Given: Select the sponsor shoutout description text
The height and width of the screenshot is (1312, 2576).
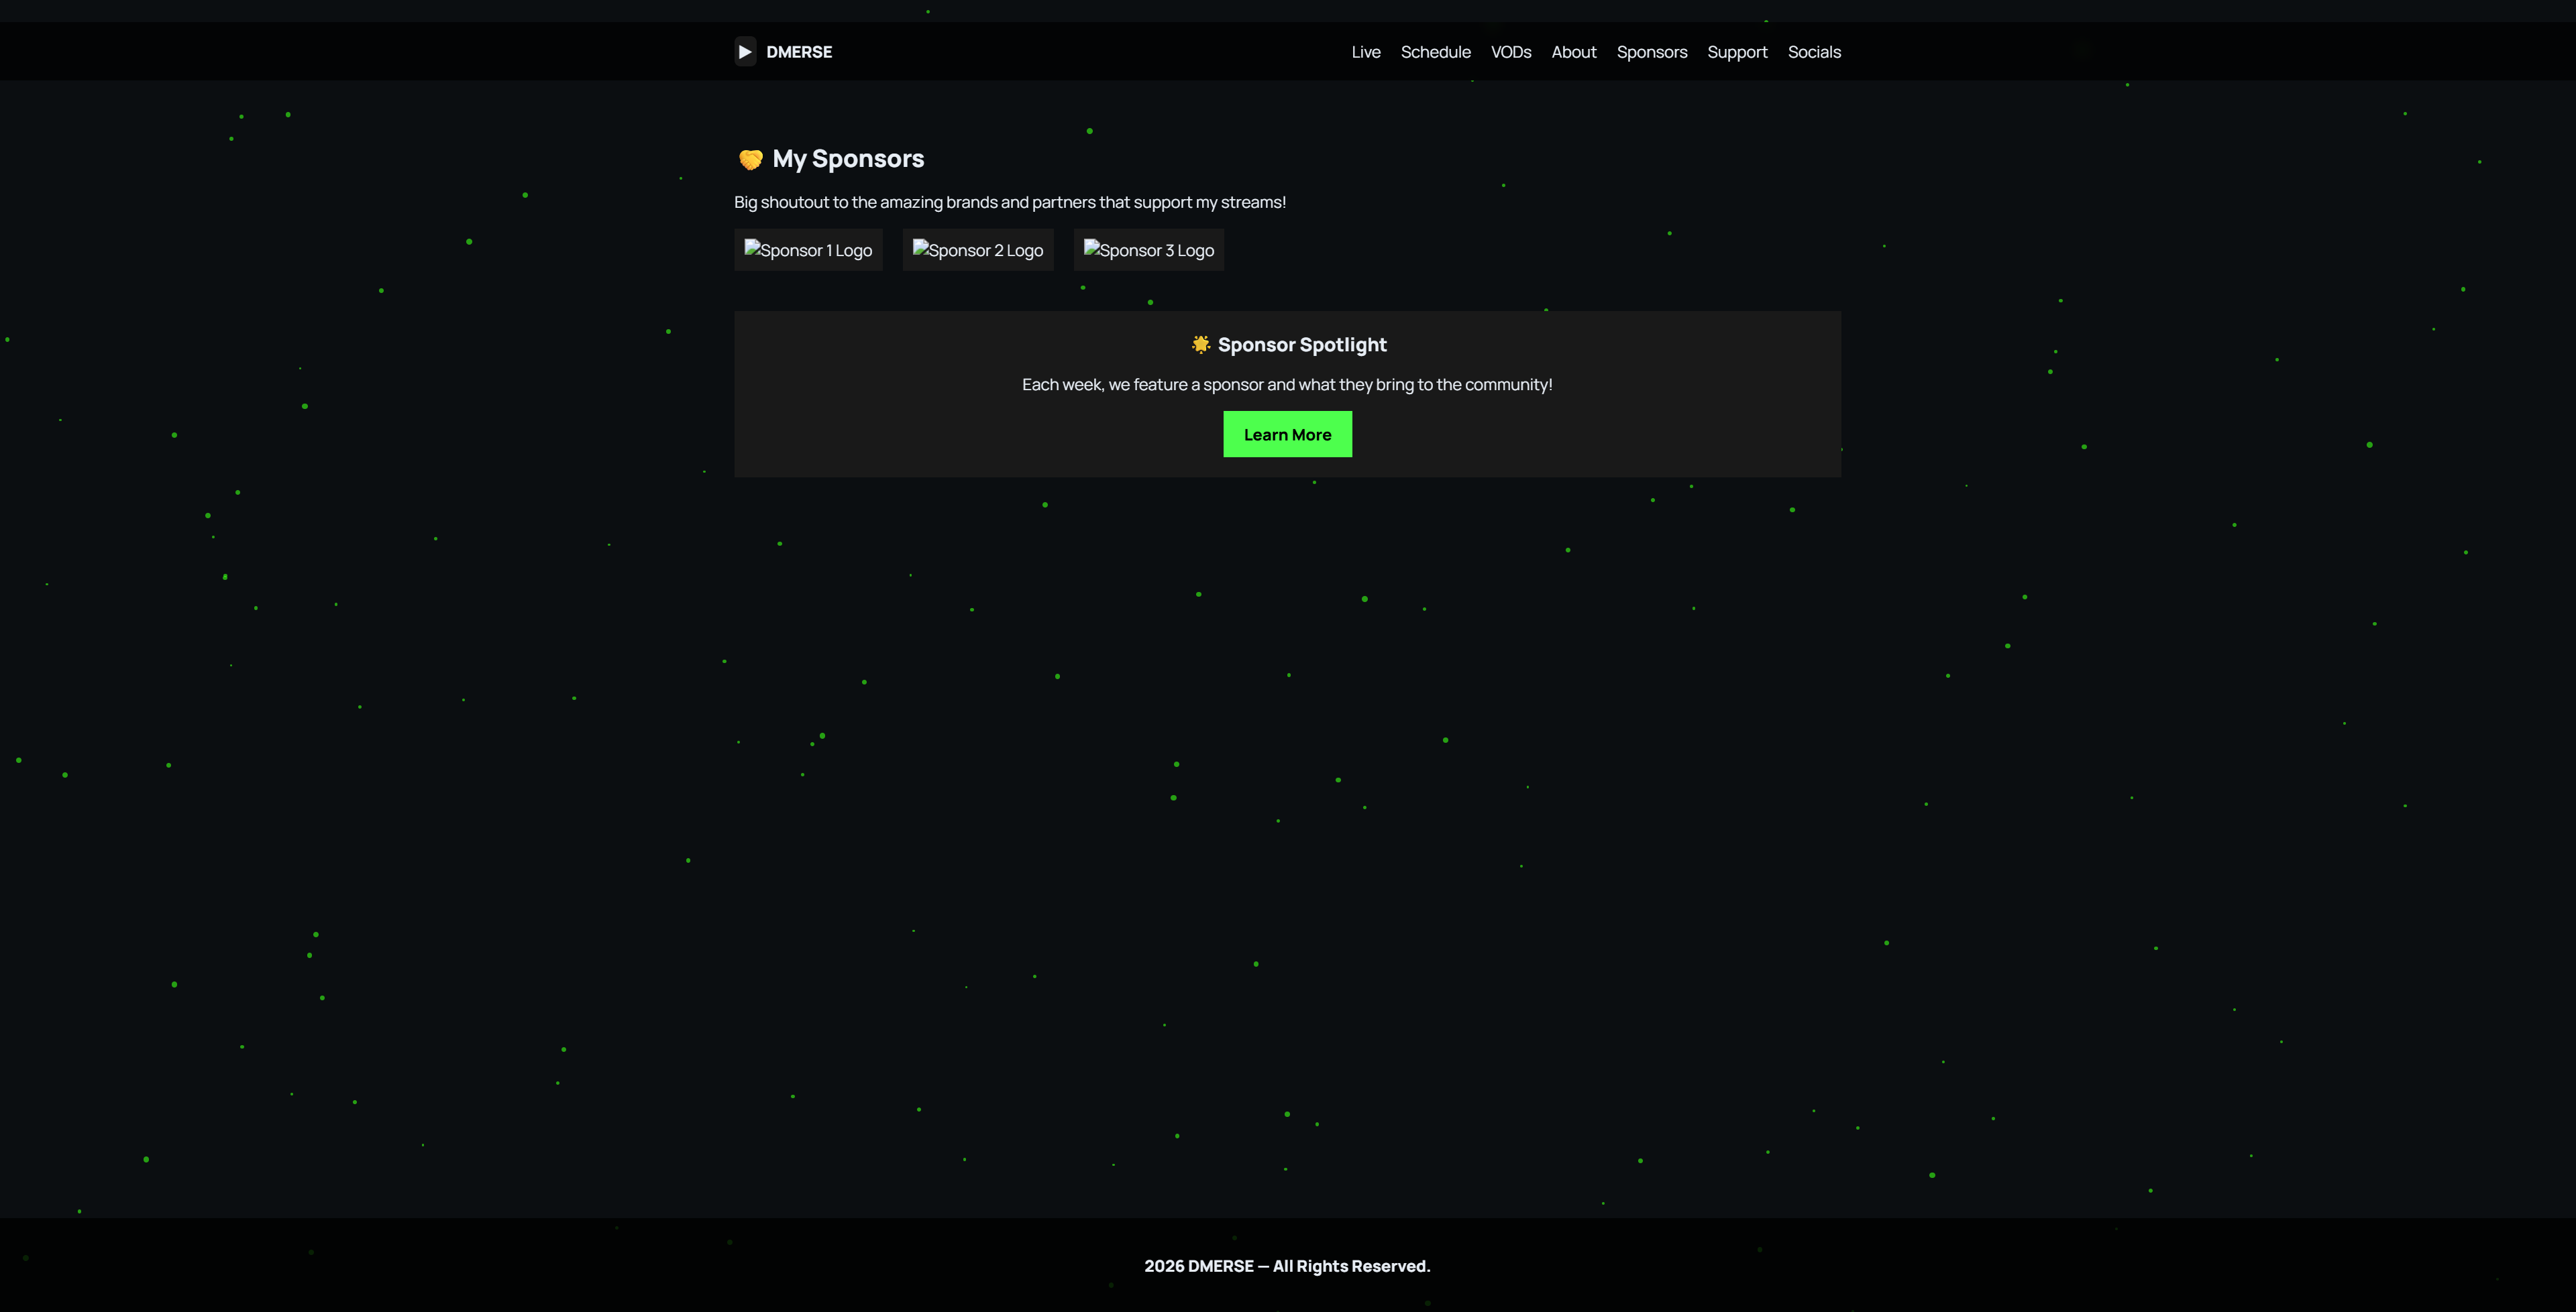Looking at the screenshot, I should pos(1010,201).
